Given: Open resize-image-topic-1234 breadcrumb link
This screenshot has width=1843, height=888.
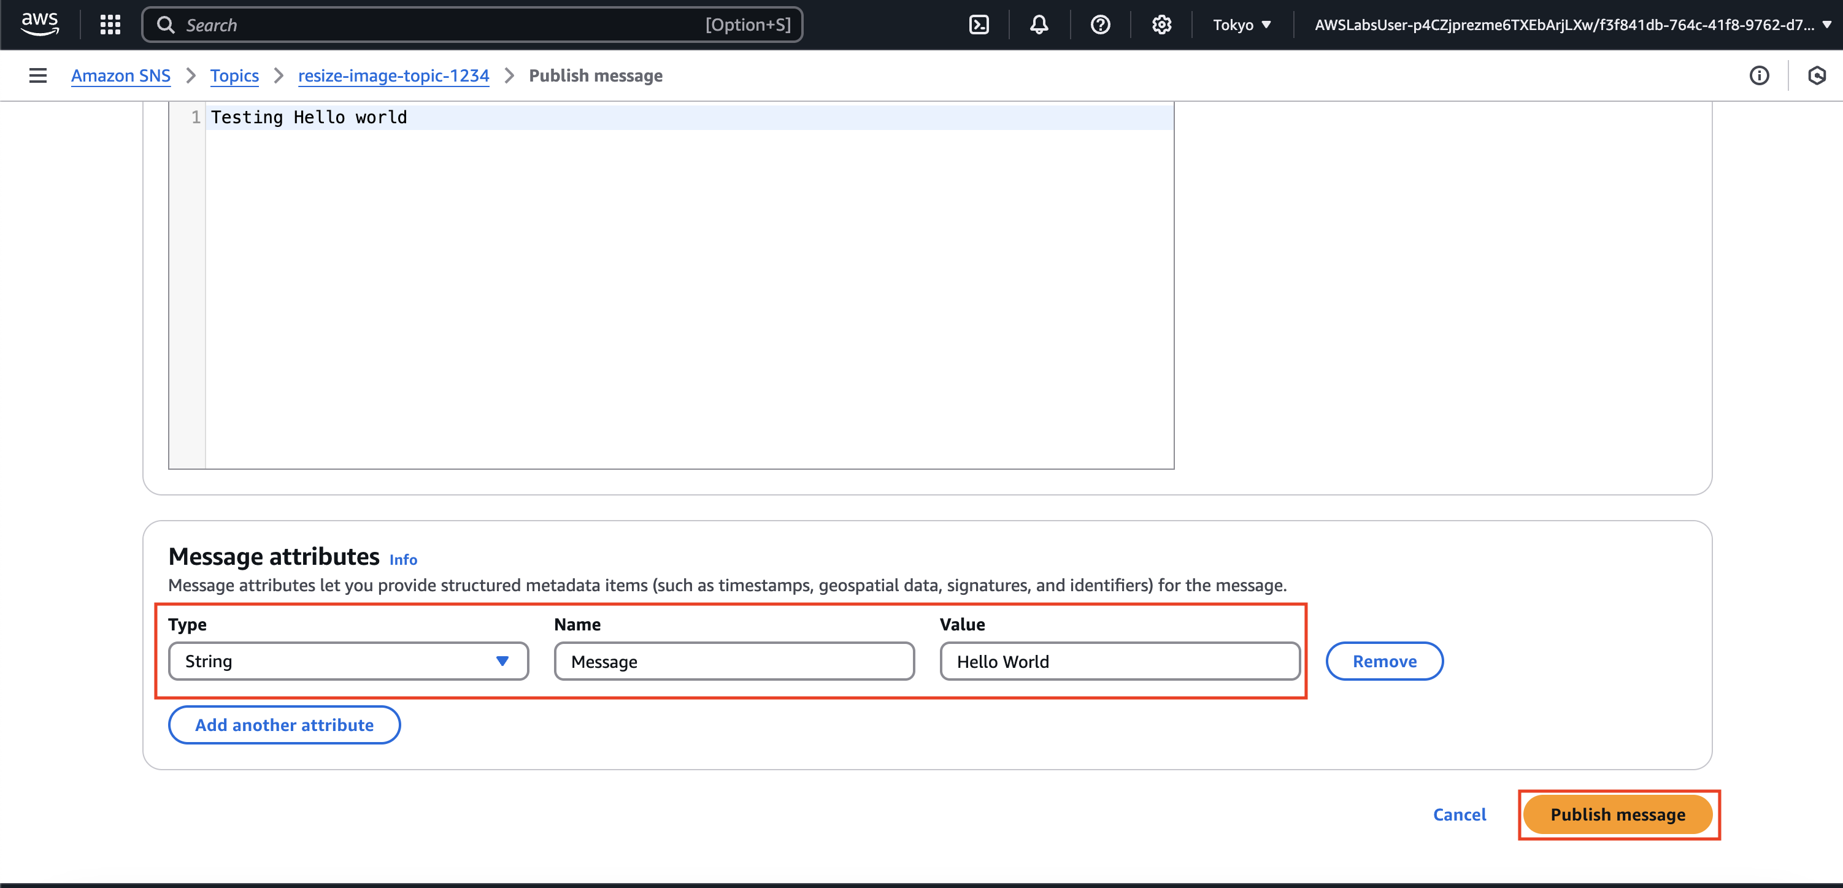Looking at the screenshot, I should click(x=393, y=75).
